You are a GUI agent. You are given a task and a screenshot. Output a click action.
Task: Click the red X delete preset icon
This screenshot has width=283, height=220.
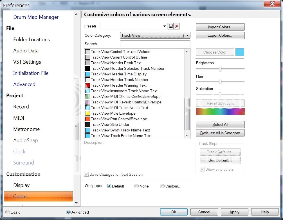(177, 26)
